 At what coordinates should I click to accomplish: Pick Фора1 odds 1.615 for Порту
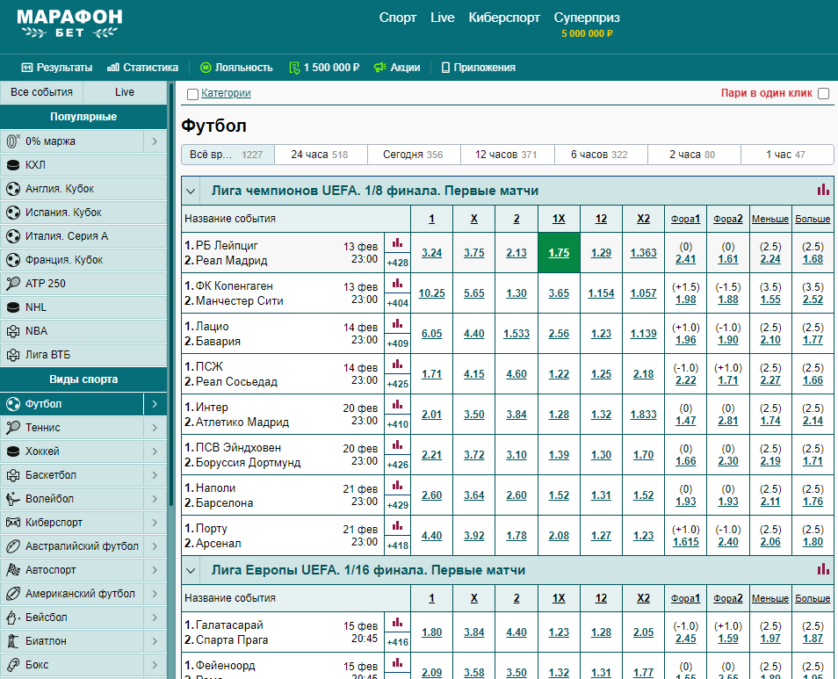(686, 542)
